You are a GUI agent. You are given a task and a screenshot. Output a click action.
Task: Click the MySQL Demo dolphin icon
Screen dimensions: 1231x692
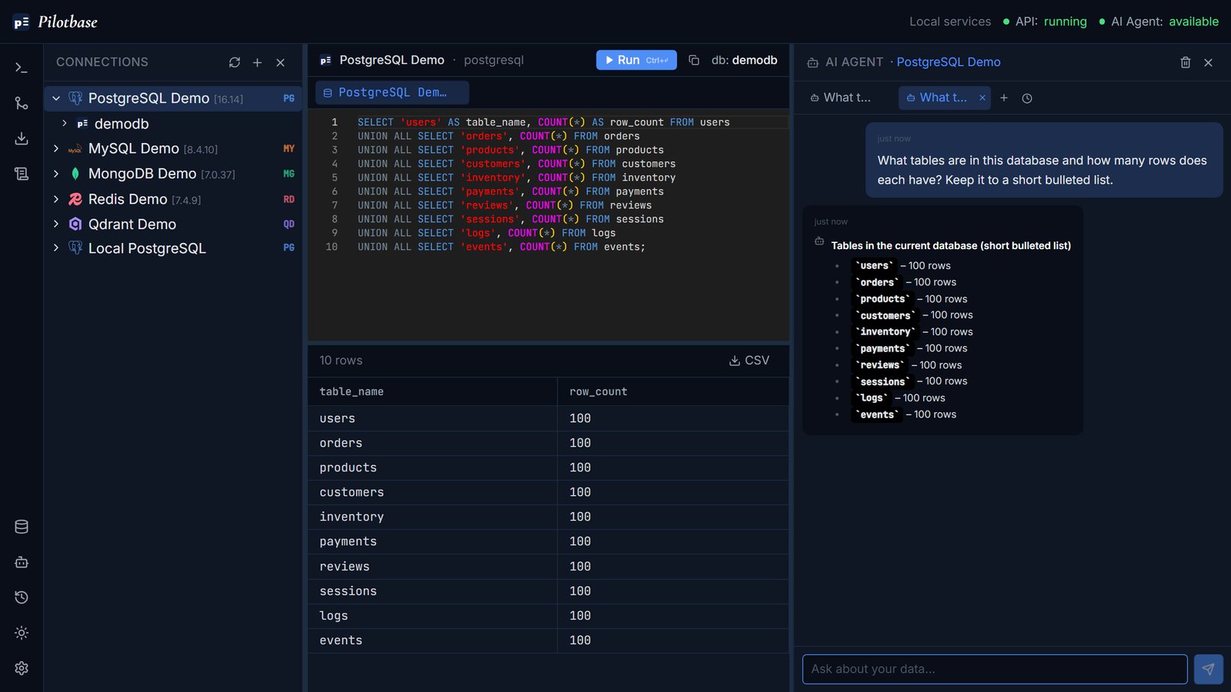click(75, 149)
